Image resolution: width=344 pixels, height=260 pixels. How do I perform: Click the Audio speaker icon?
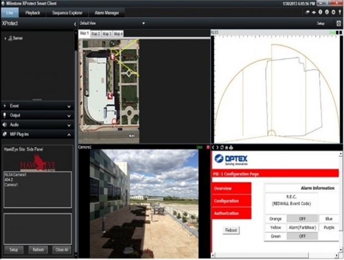[4, 124]
